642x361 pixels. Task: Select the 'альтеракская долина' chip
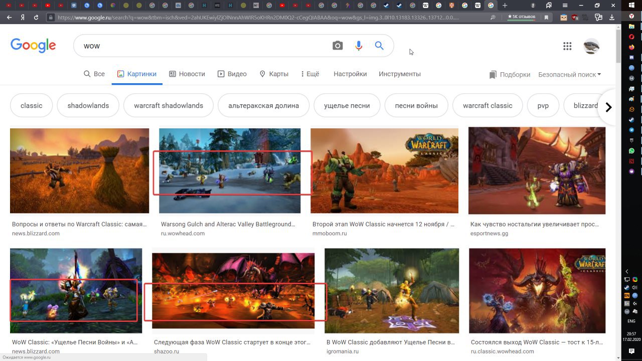click(x=263, y=105)
